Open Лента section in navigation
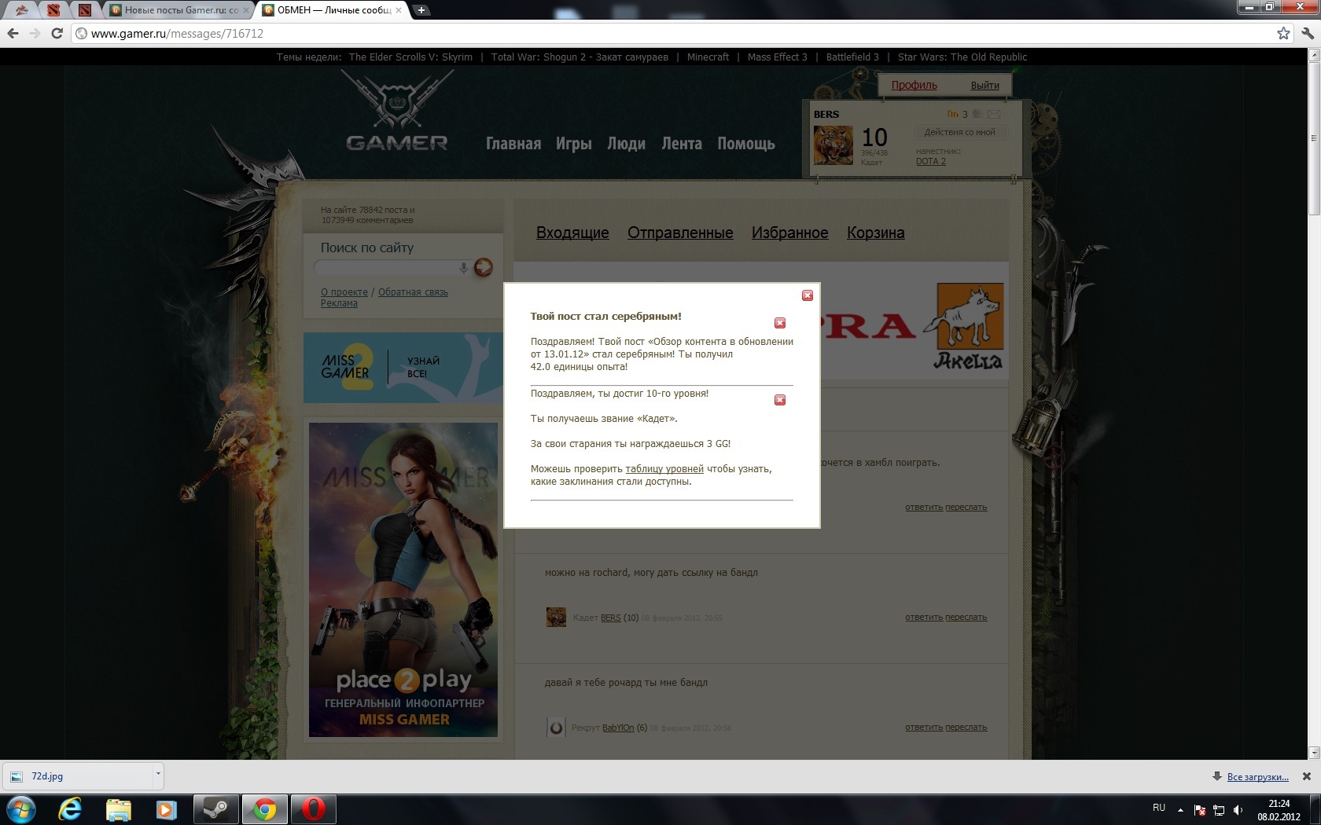Viewport: 1321px width, 825px height. pos(682,144)
